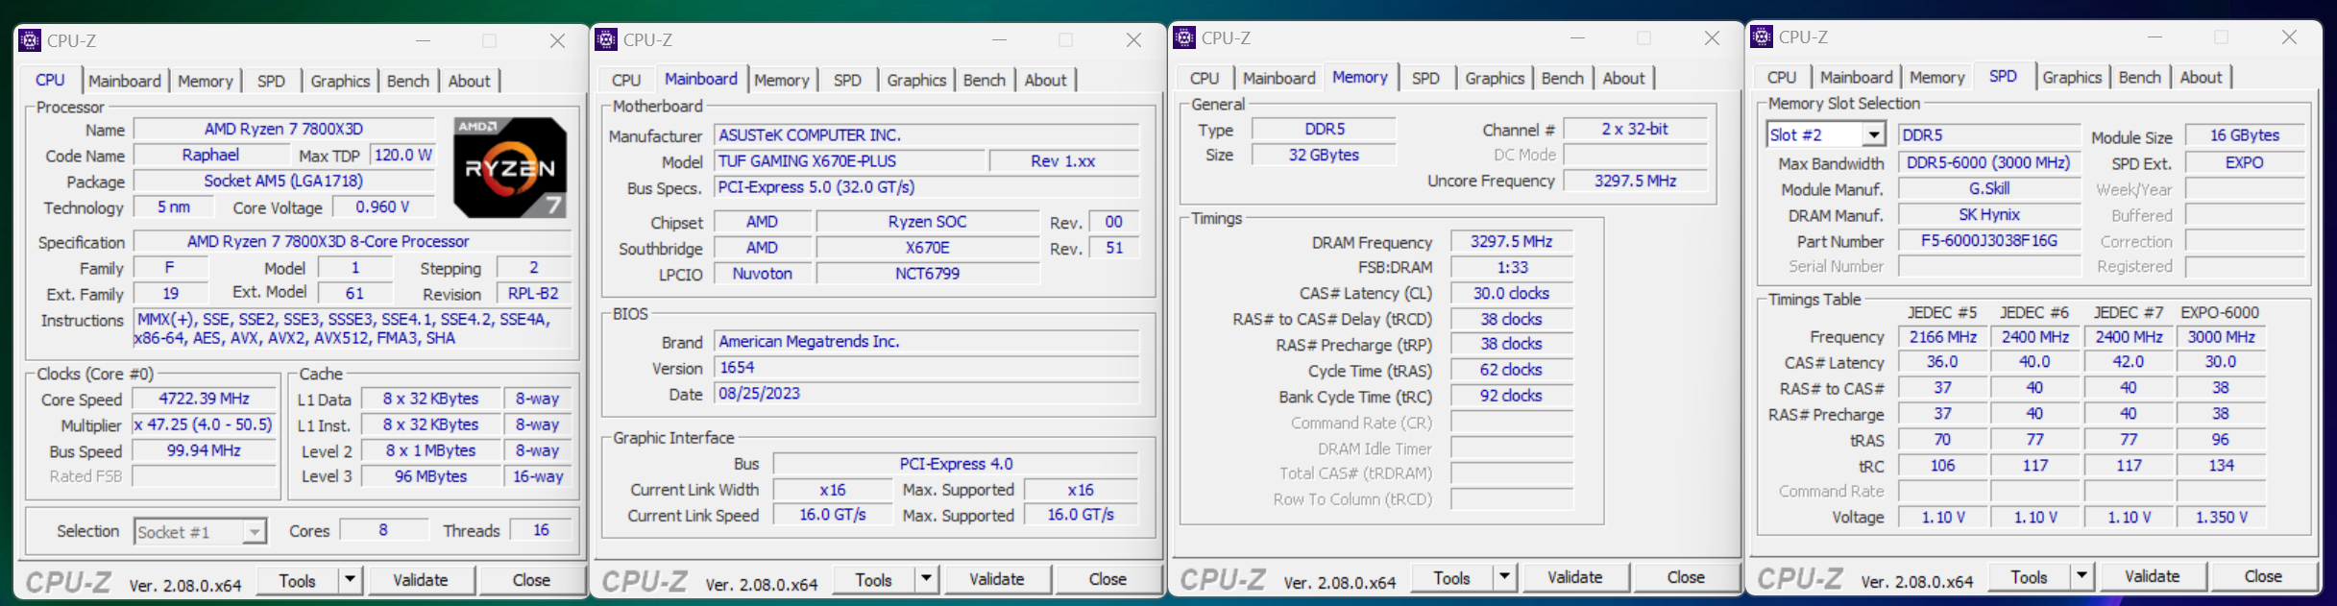The width and height of the screenshot is (2337, 606).
Task: Click the Level 3 cache value 96 MBytes
Action: [431, 476]
